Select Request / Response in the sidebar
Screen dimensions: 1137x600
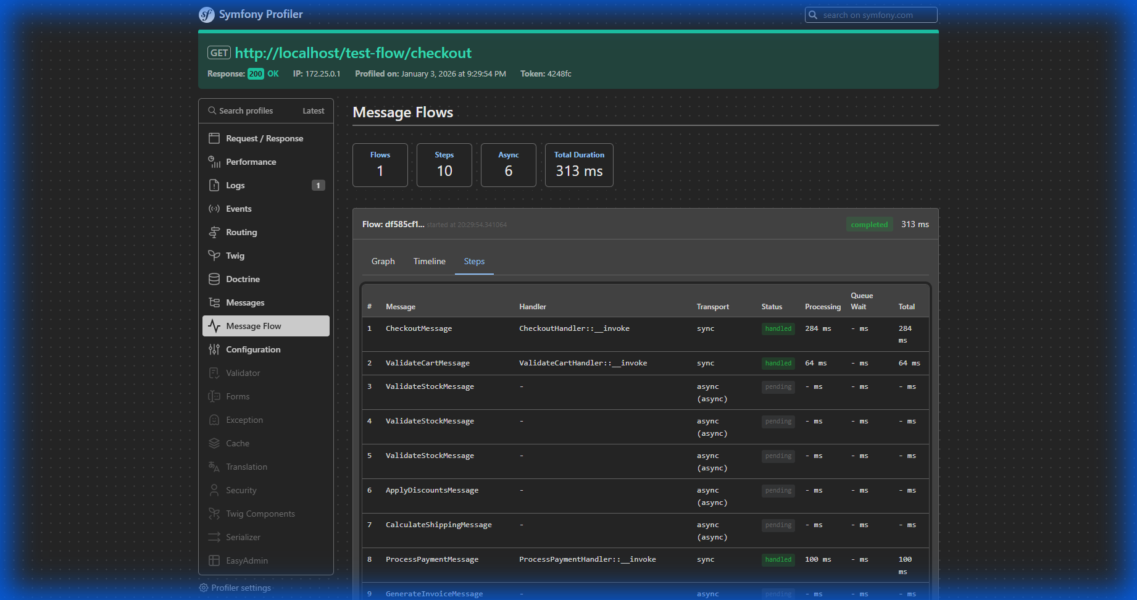(x=264, y=138)
